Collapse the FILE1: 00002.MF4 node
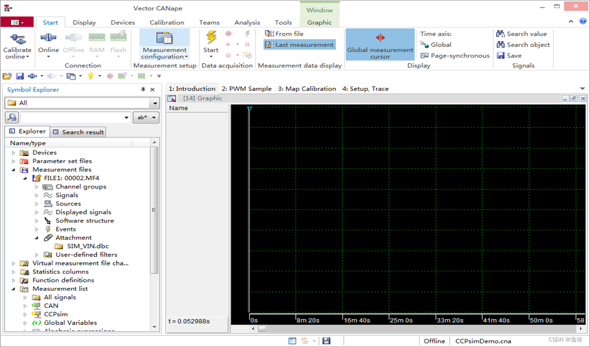 point(25,178)
